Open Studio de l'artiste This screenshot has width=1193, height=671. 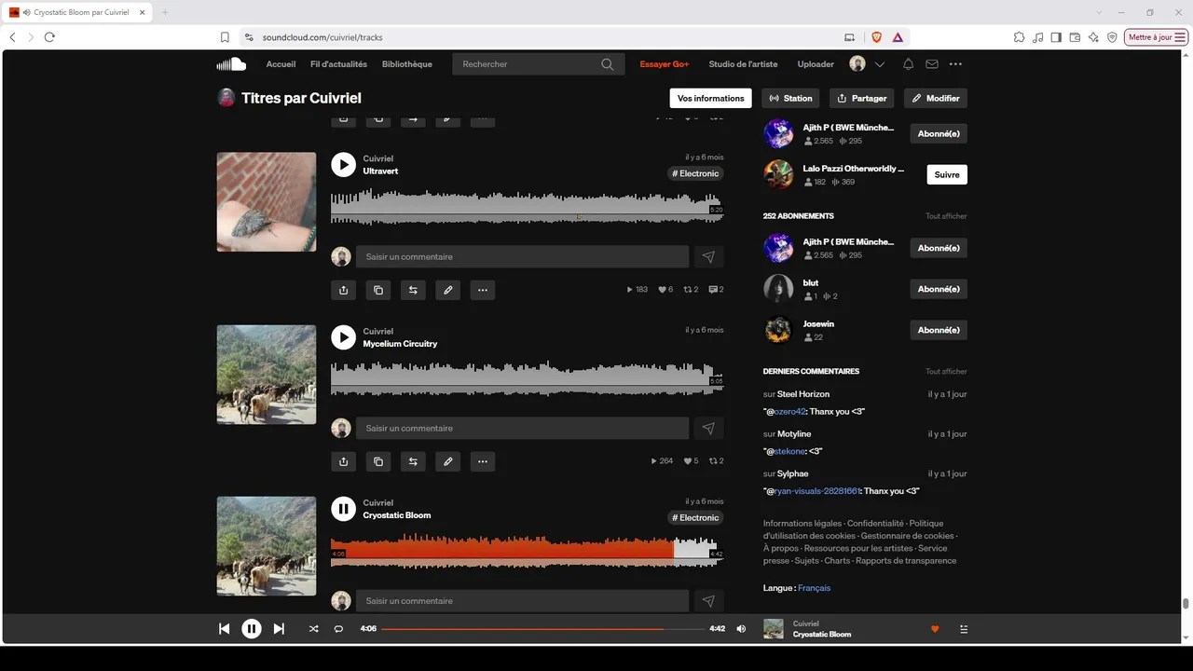click(x=743, y=64)
